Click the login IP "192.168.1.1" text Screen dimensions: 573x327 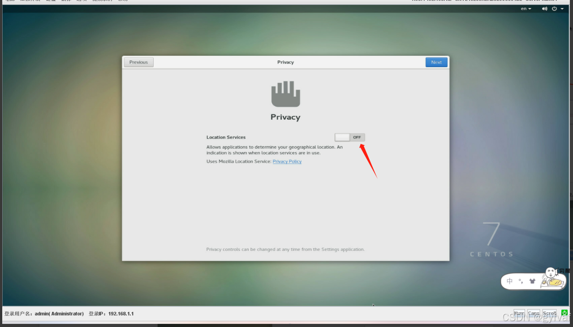[x=121, y=314]
